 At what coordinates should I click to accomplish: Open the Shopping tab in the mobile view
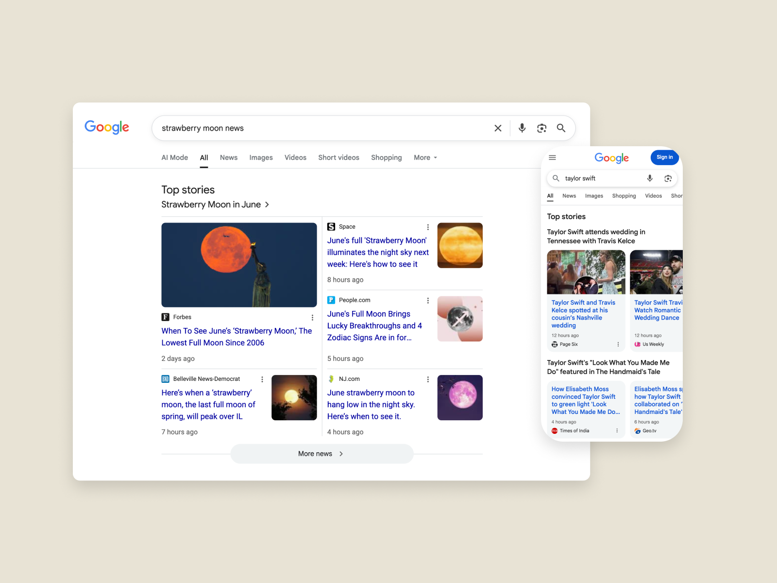624,196
